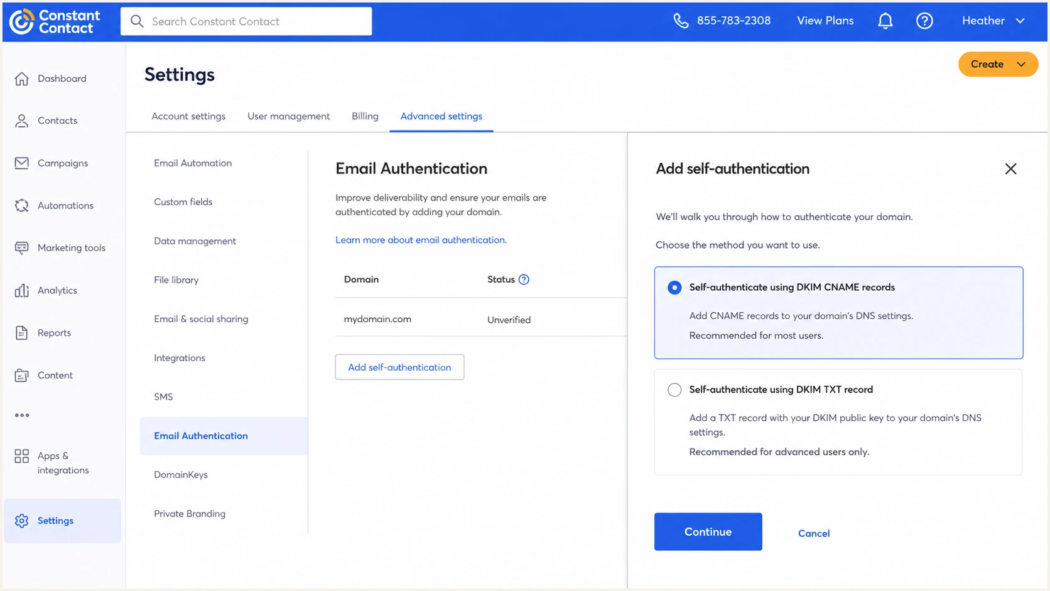Click Add self-authentication button
Screen dimensions: 1050x591
tap(399, 367)
